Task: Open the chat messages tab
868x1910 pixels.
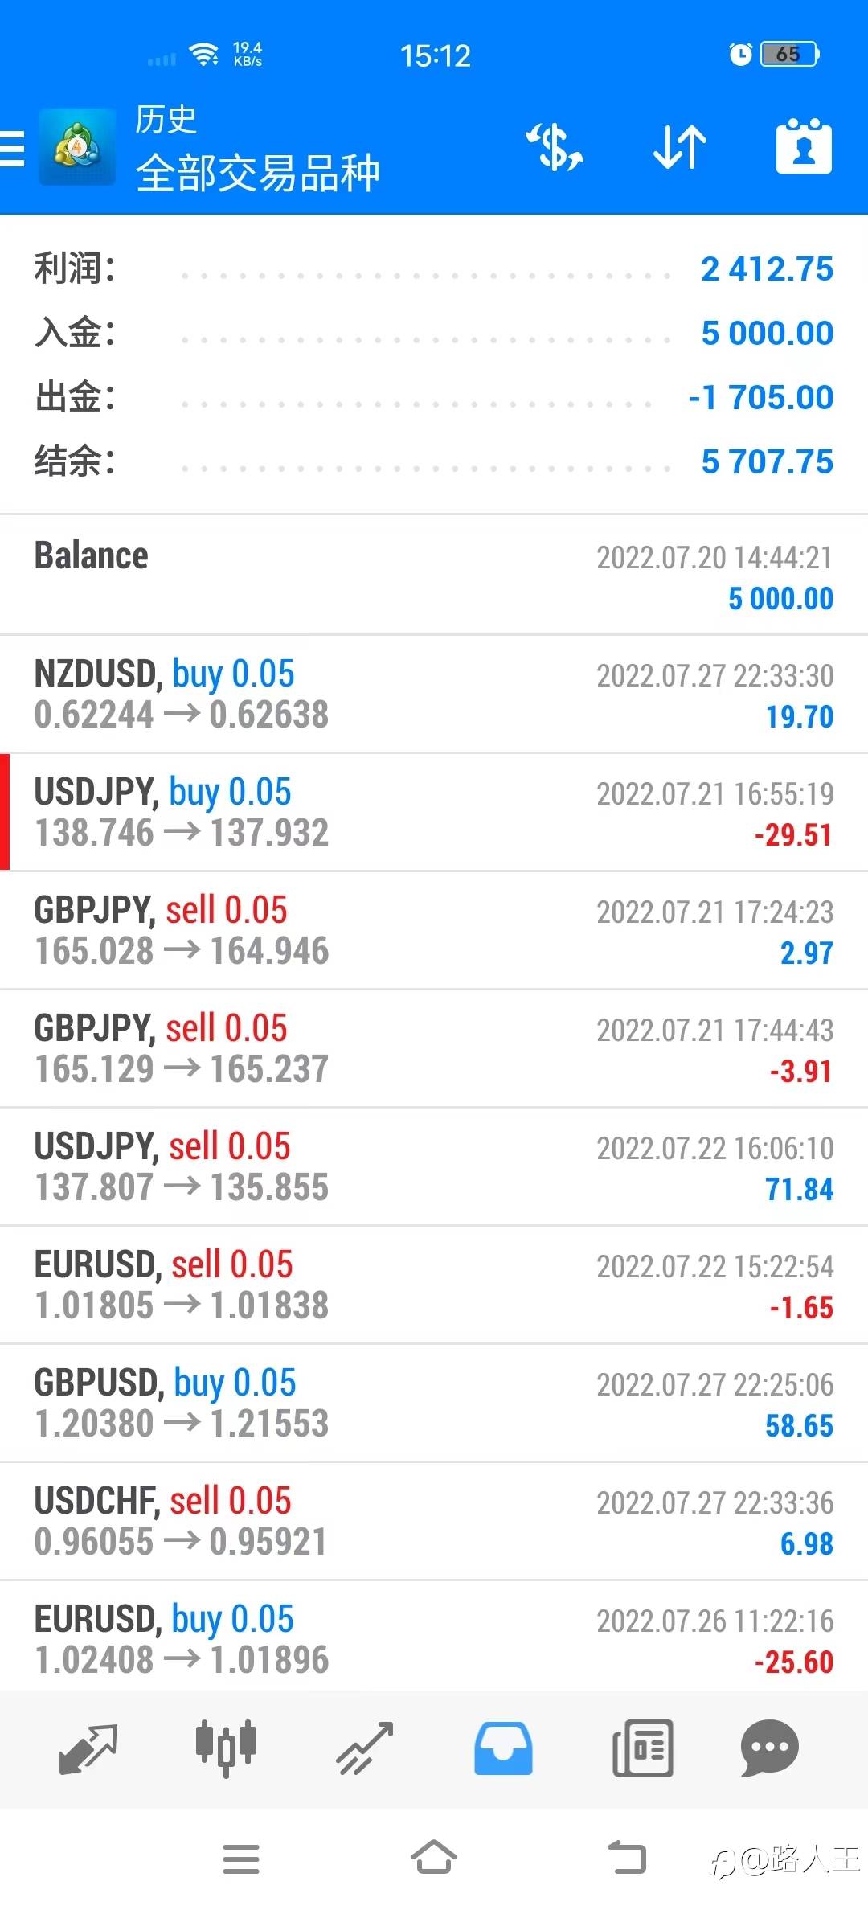Action: click(x=769, y=1748)
